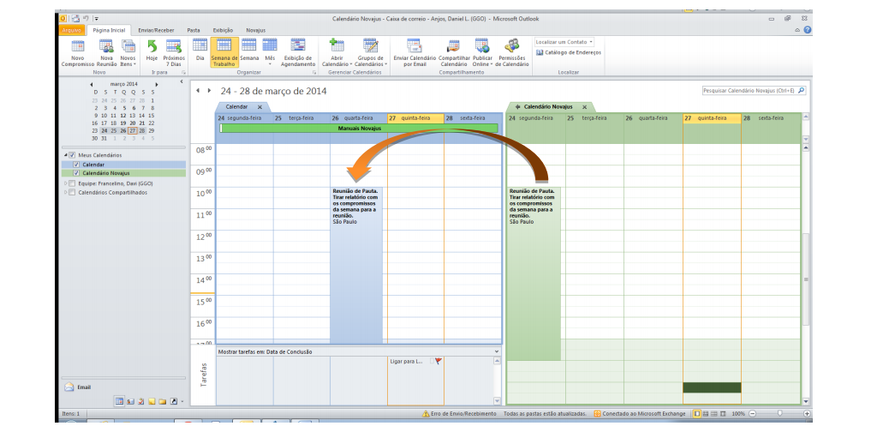Image resolution: width=877 pixels, height=444 pixels.
Task: Open the Enviar/Receber tab
Action: 156,30
